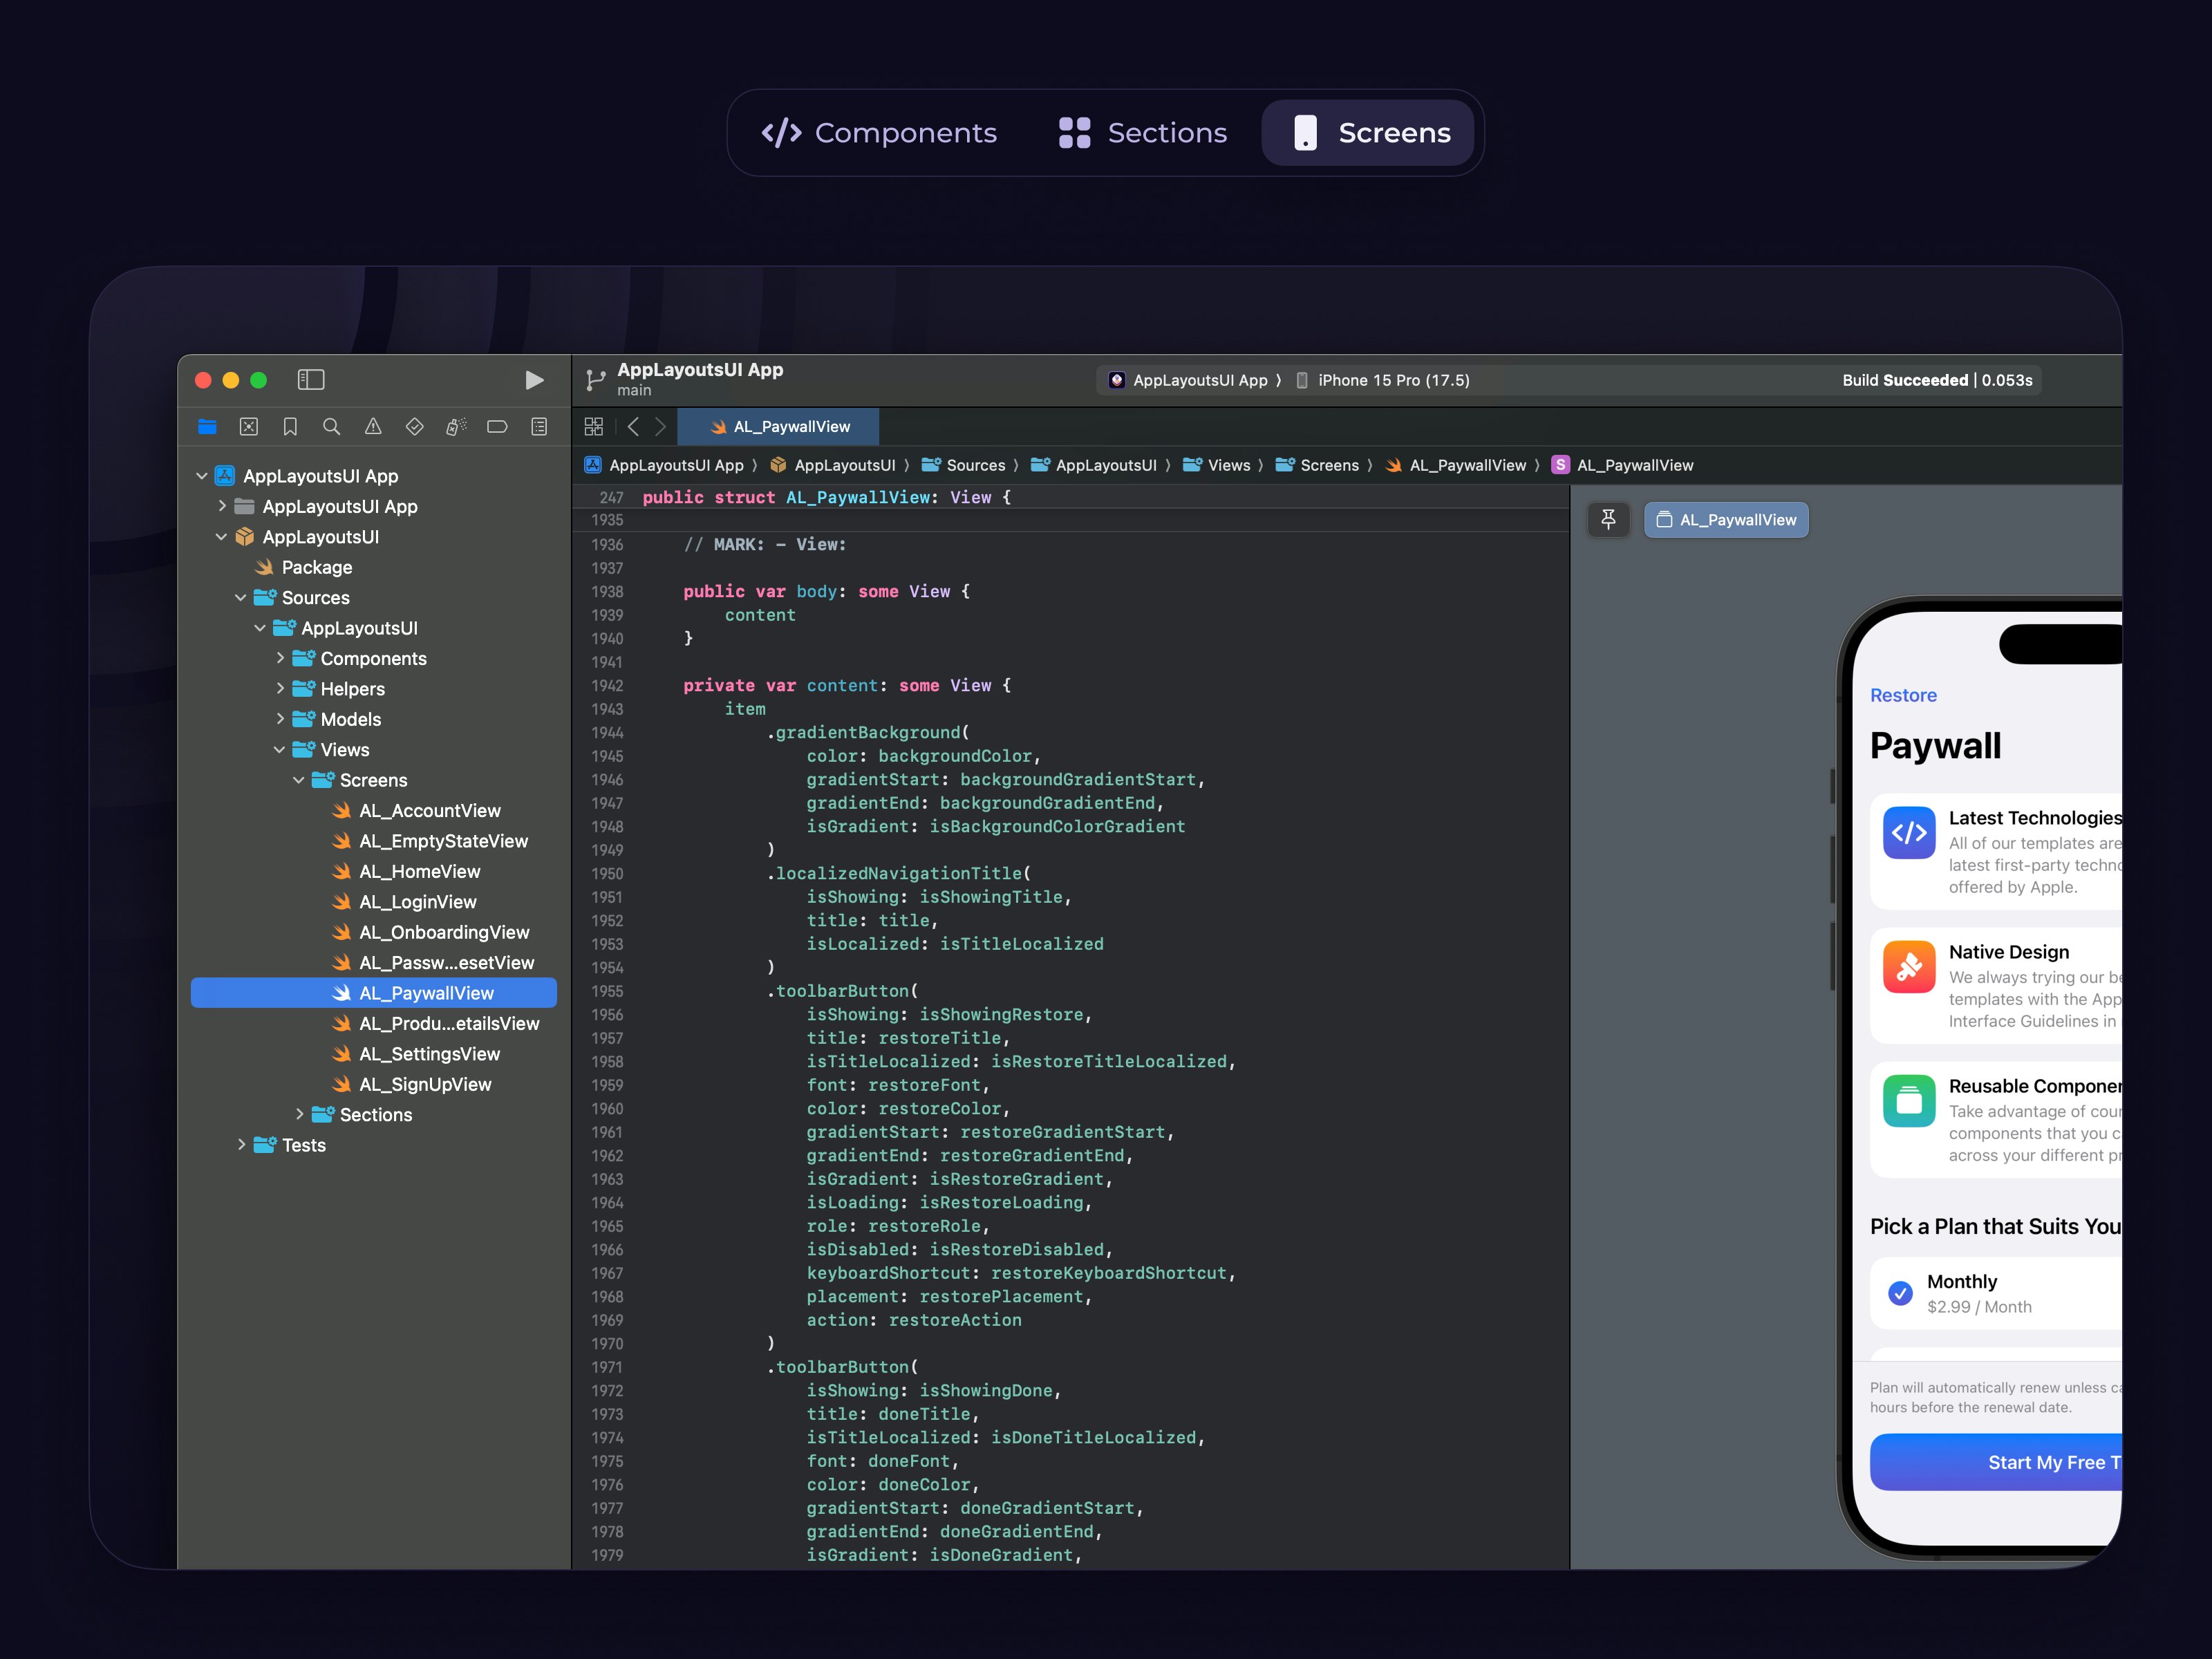The height and width of the screenshot is (1659, 2212).
Task: Open AL_OnboardingView file
Action: [373, 932]
